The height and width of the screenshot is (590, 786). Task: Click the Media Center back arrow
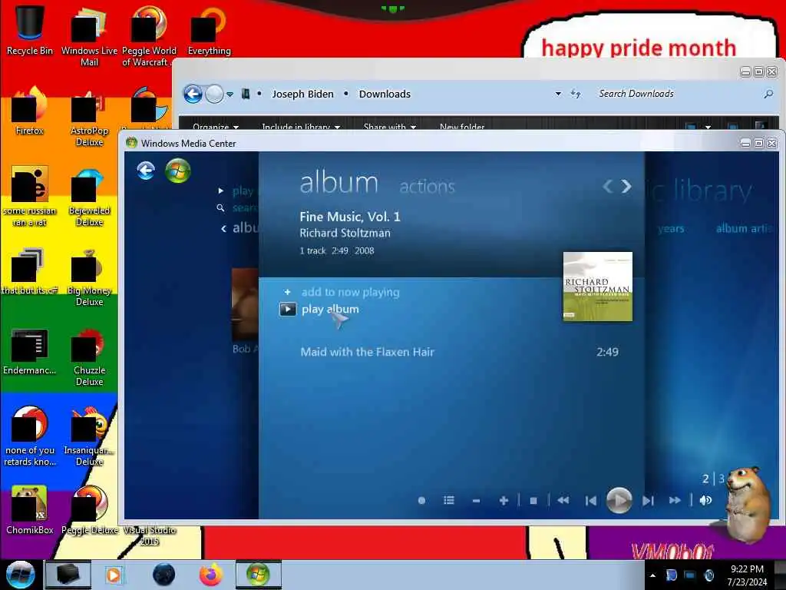(146, 171)
